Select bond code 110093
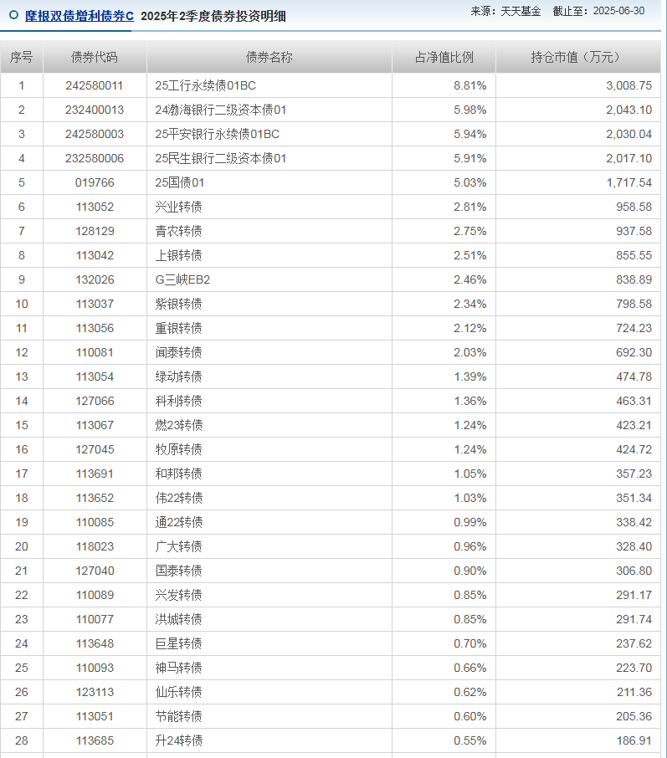The width and height of the screenshot is (667, 758). click(x=95, y=668)
